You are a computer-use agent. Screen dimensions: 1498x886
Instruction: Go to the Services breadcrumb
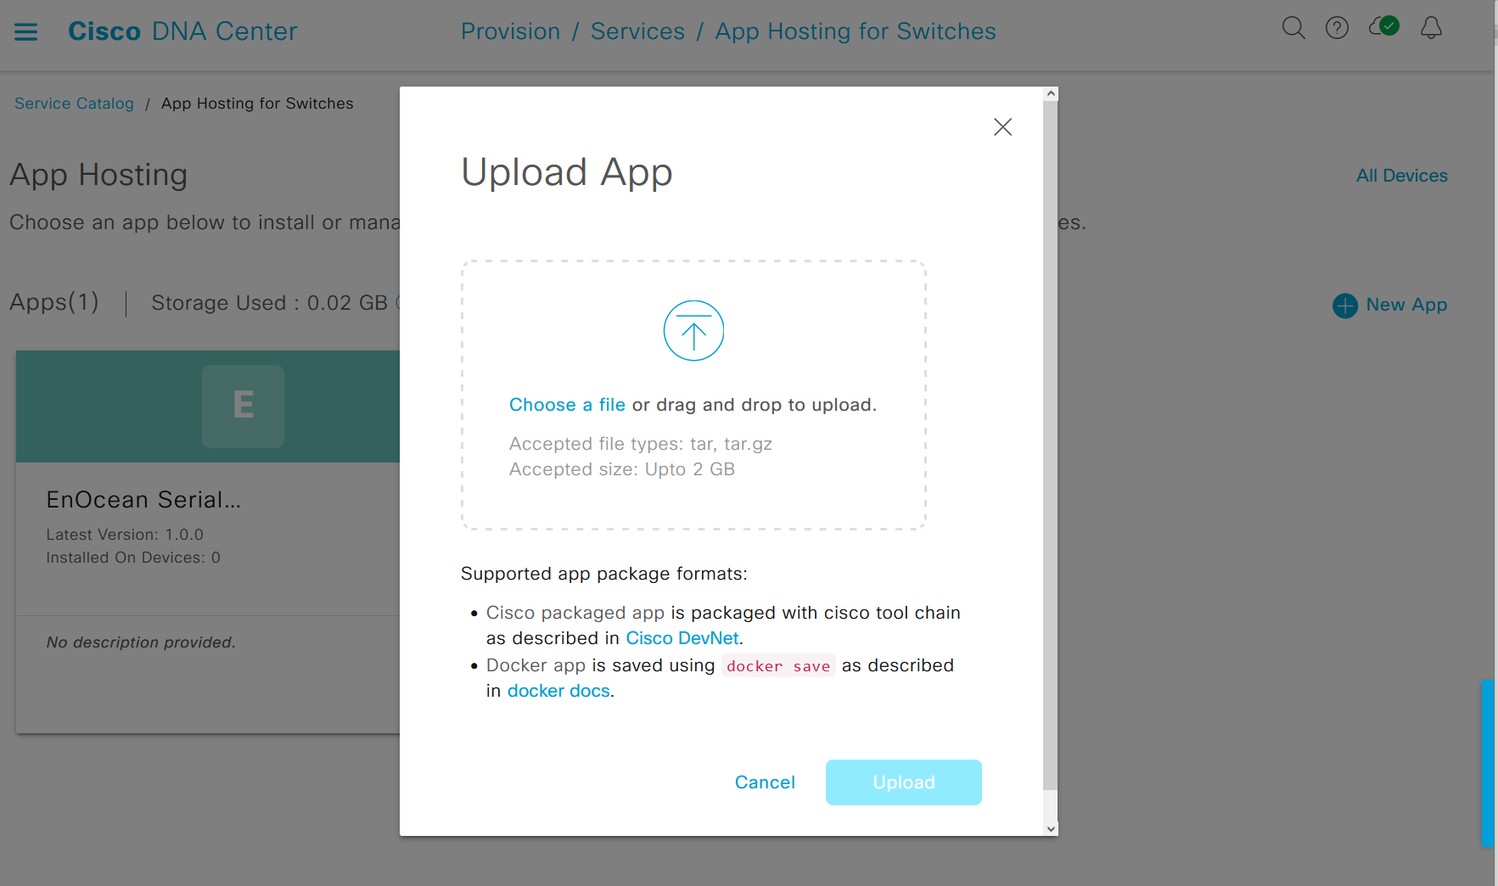637,31
